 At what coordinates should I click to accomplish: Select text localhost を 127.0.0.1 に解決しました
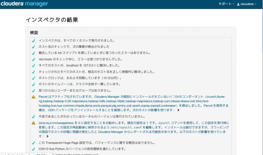click(x=79, y=65)
